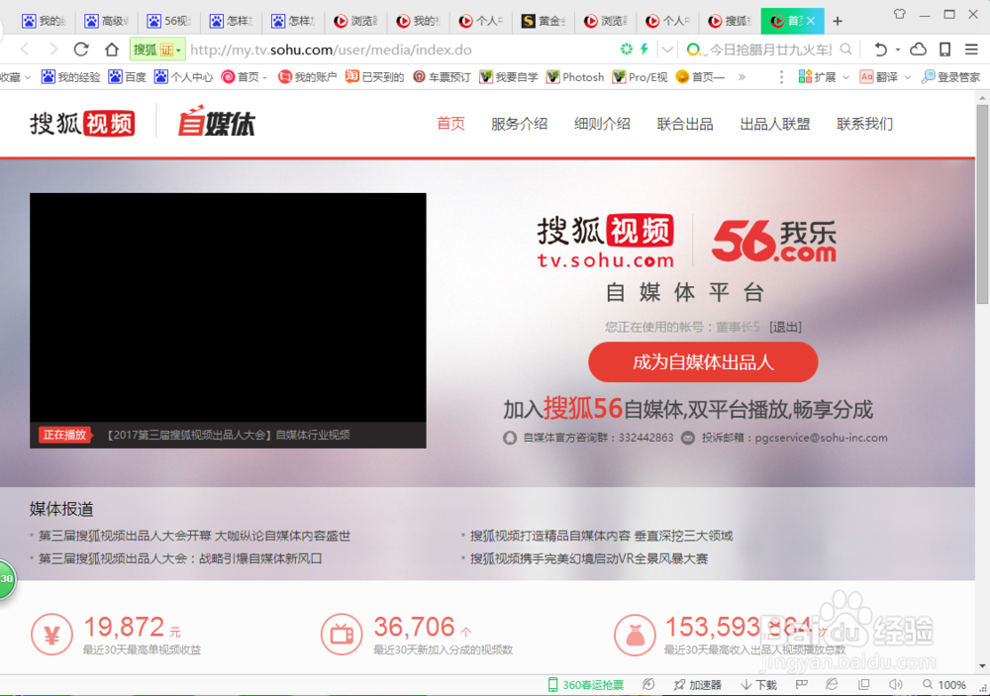This screenshot has height=696, width=990.
Task: Select 首页 in site navigation
Action: coord(450,124)
